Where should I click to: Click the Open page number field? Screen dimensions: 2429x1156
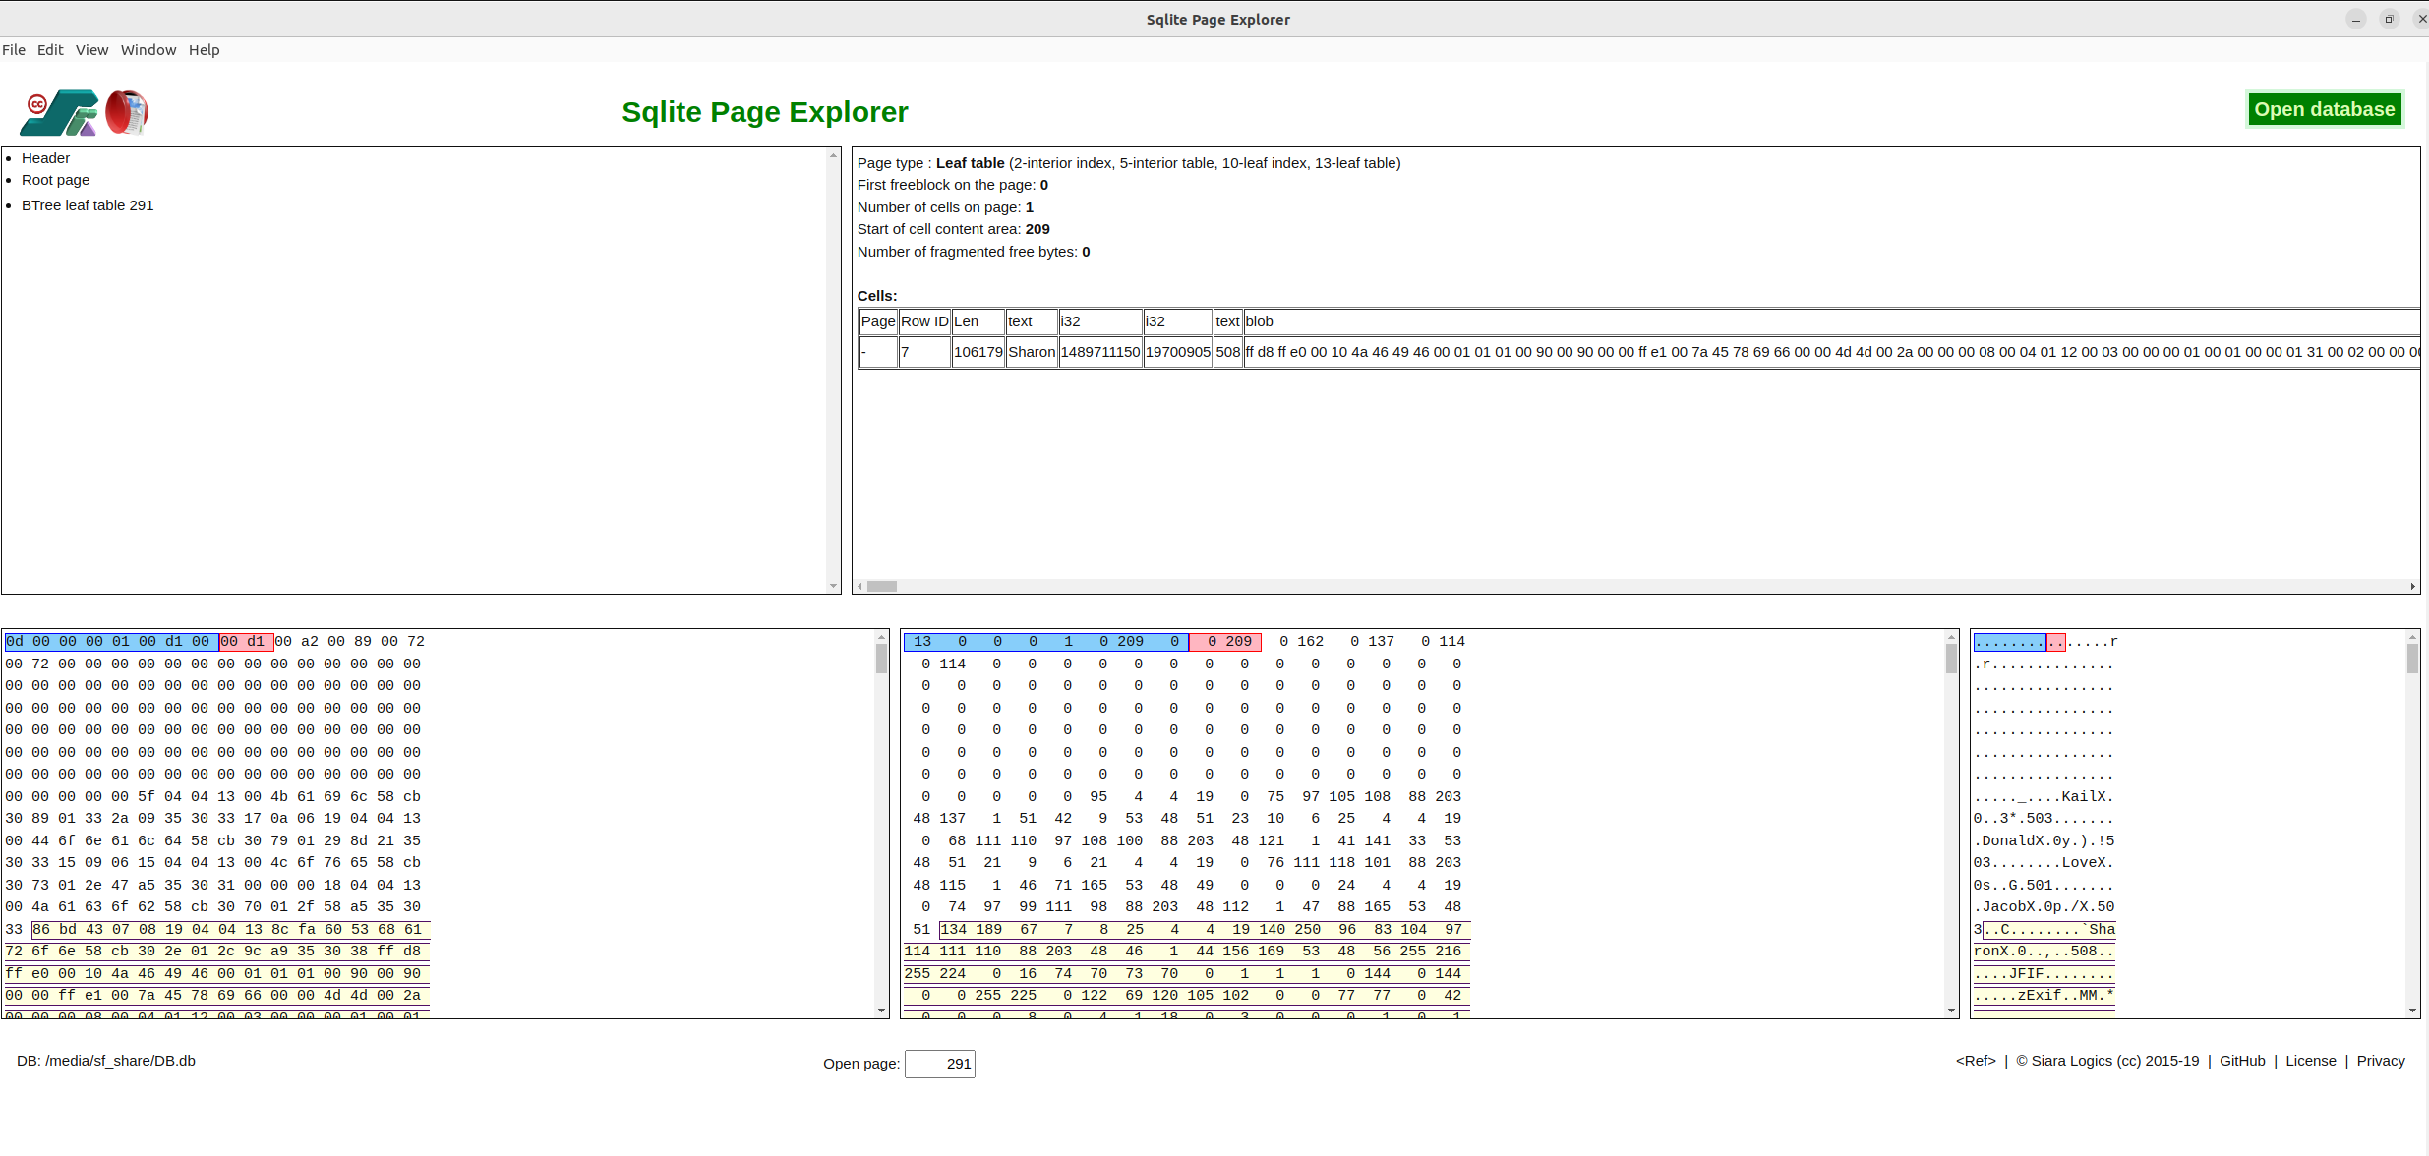(939, 1064)
